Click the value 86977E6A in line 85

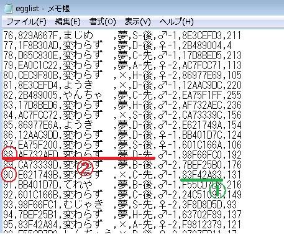tap(37, 125)
